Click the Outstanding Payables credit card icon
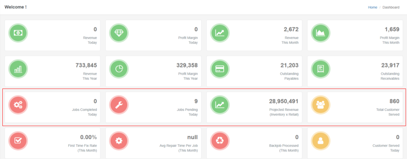This screenshot has height=159, width=407. [x=220, y=69]
